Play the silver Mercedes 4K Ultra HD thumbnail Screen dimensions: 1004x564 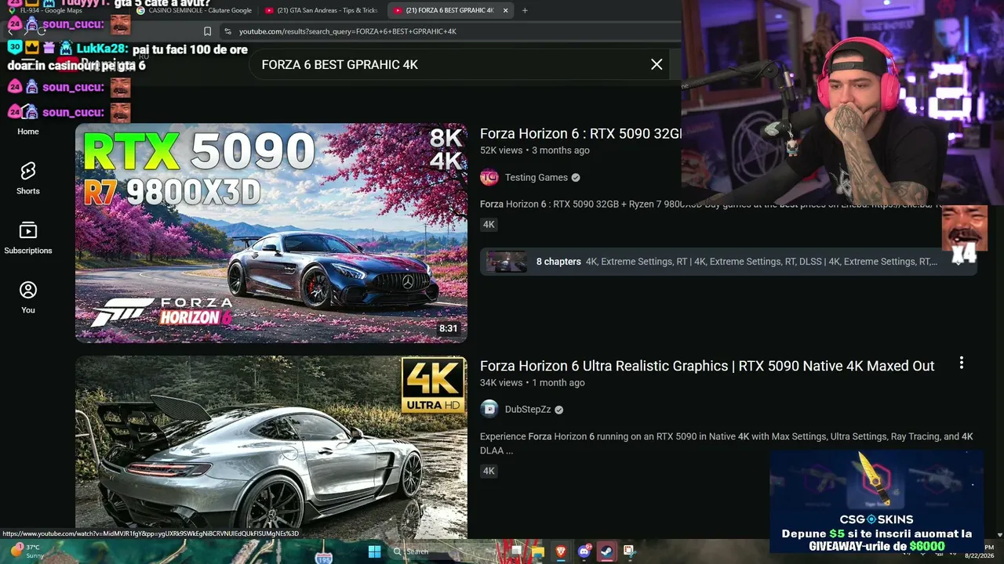271,447
